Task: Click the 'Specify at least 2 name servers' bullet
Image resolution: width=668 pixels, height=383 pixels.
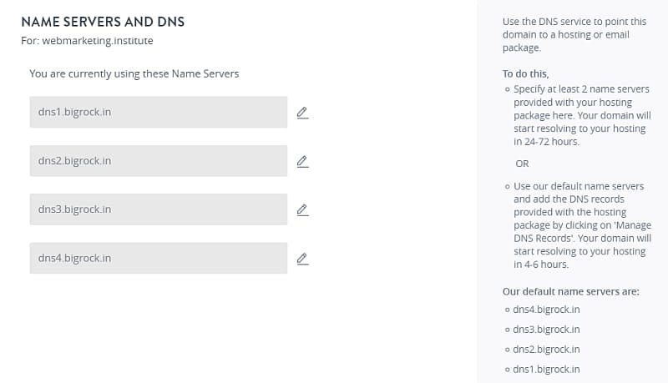Action: (580, 89)
